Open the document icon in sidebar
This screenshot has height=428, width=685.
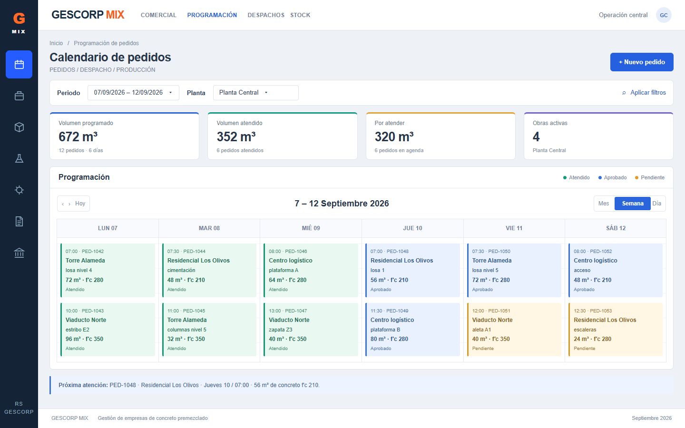point(19,221)
